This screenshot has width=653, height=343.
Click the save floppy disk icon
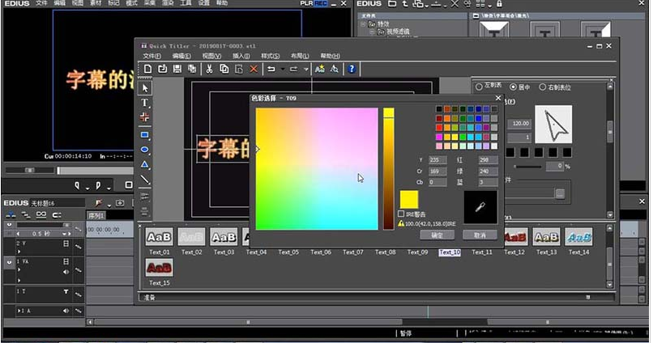click(177, 70)
